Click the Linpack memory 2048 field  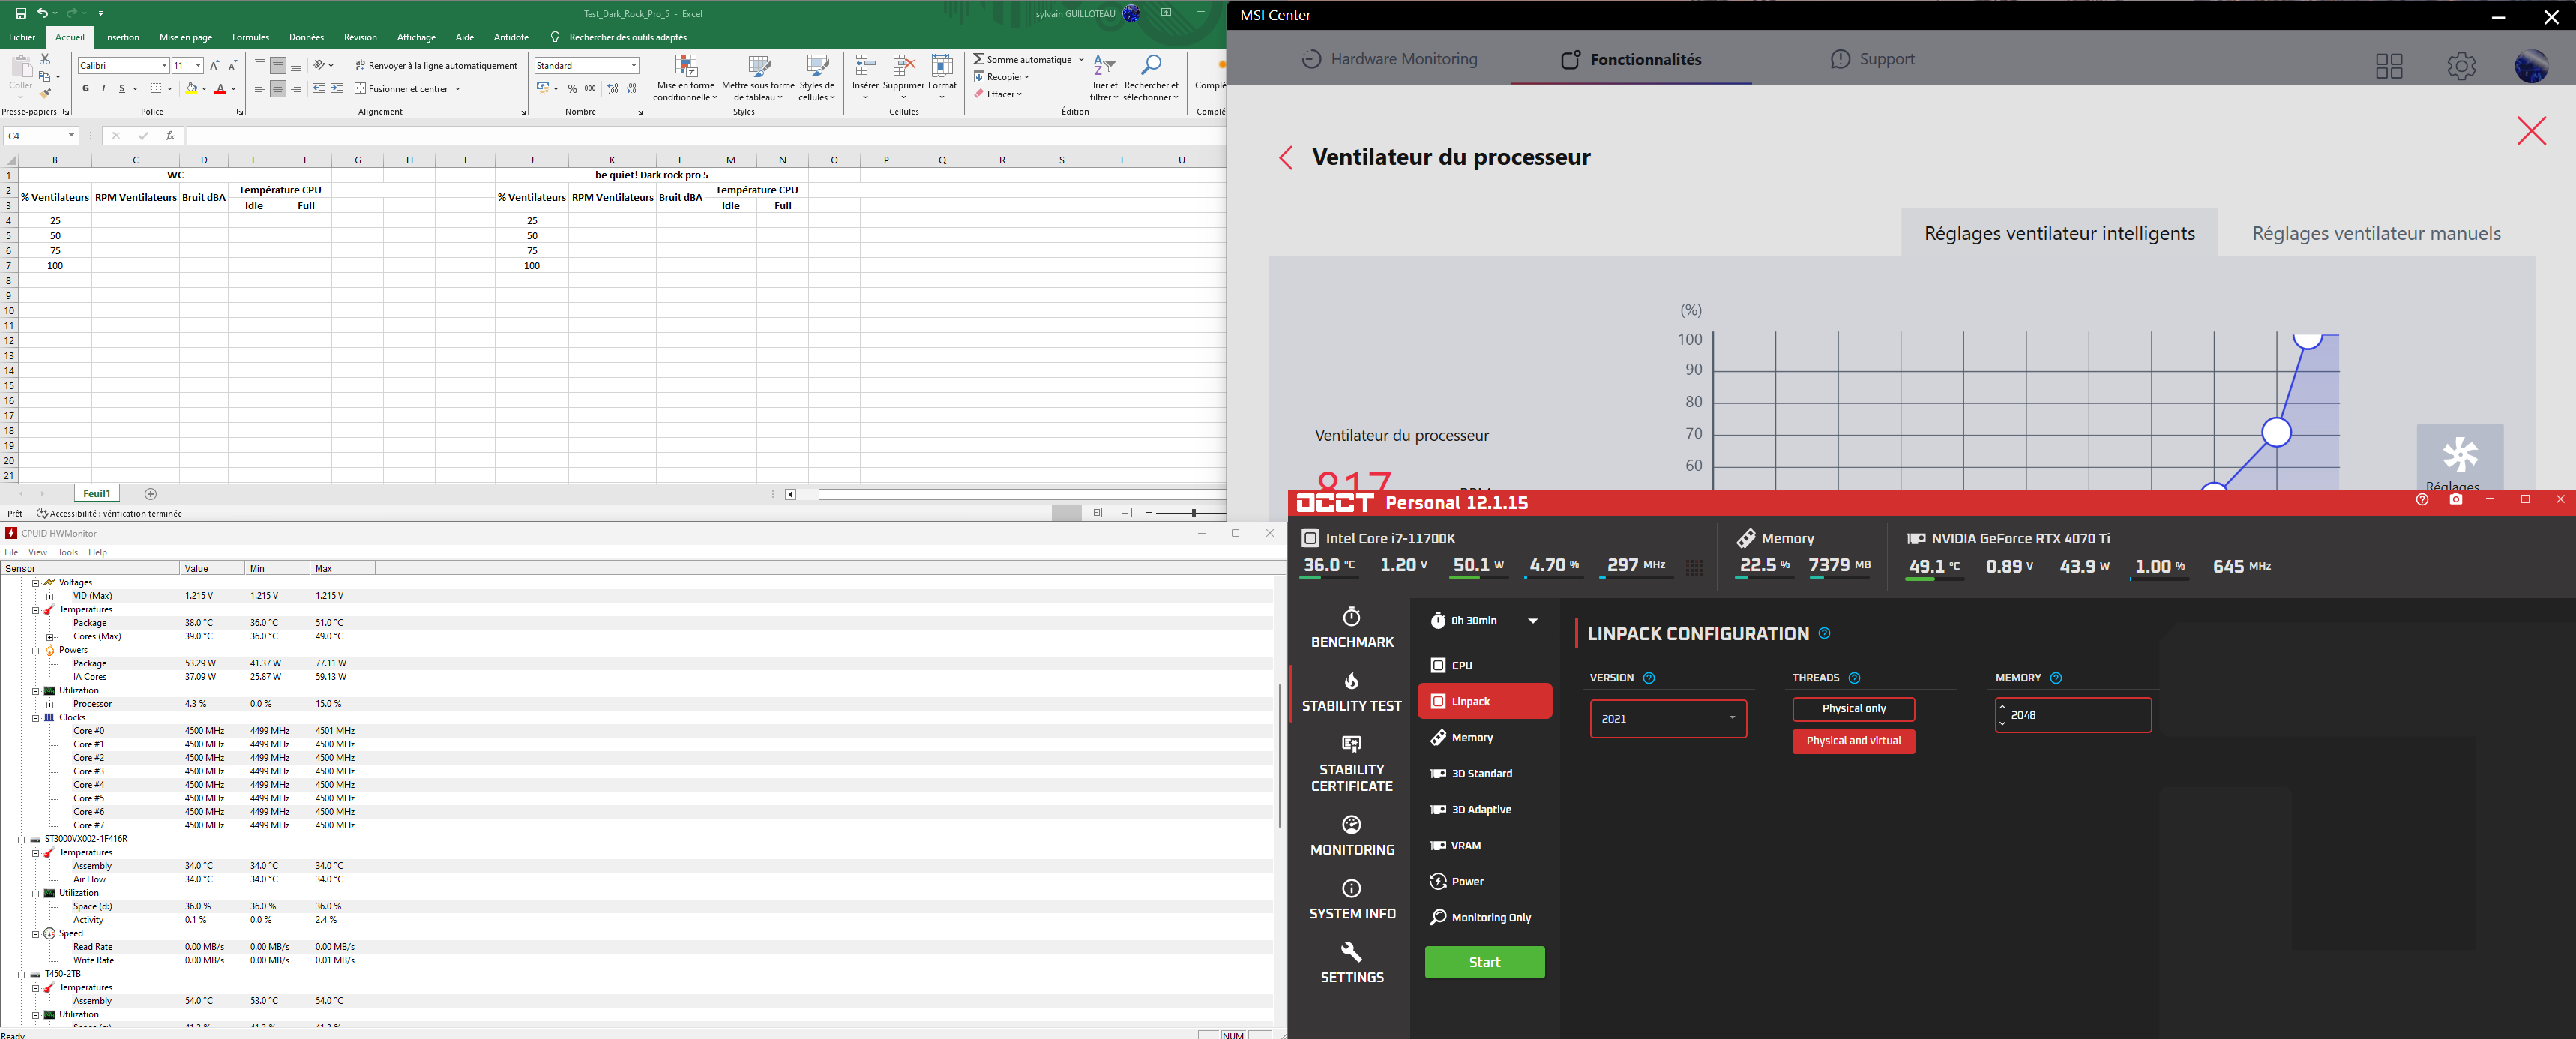2075,715
